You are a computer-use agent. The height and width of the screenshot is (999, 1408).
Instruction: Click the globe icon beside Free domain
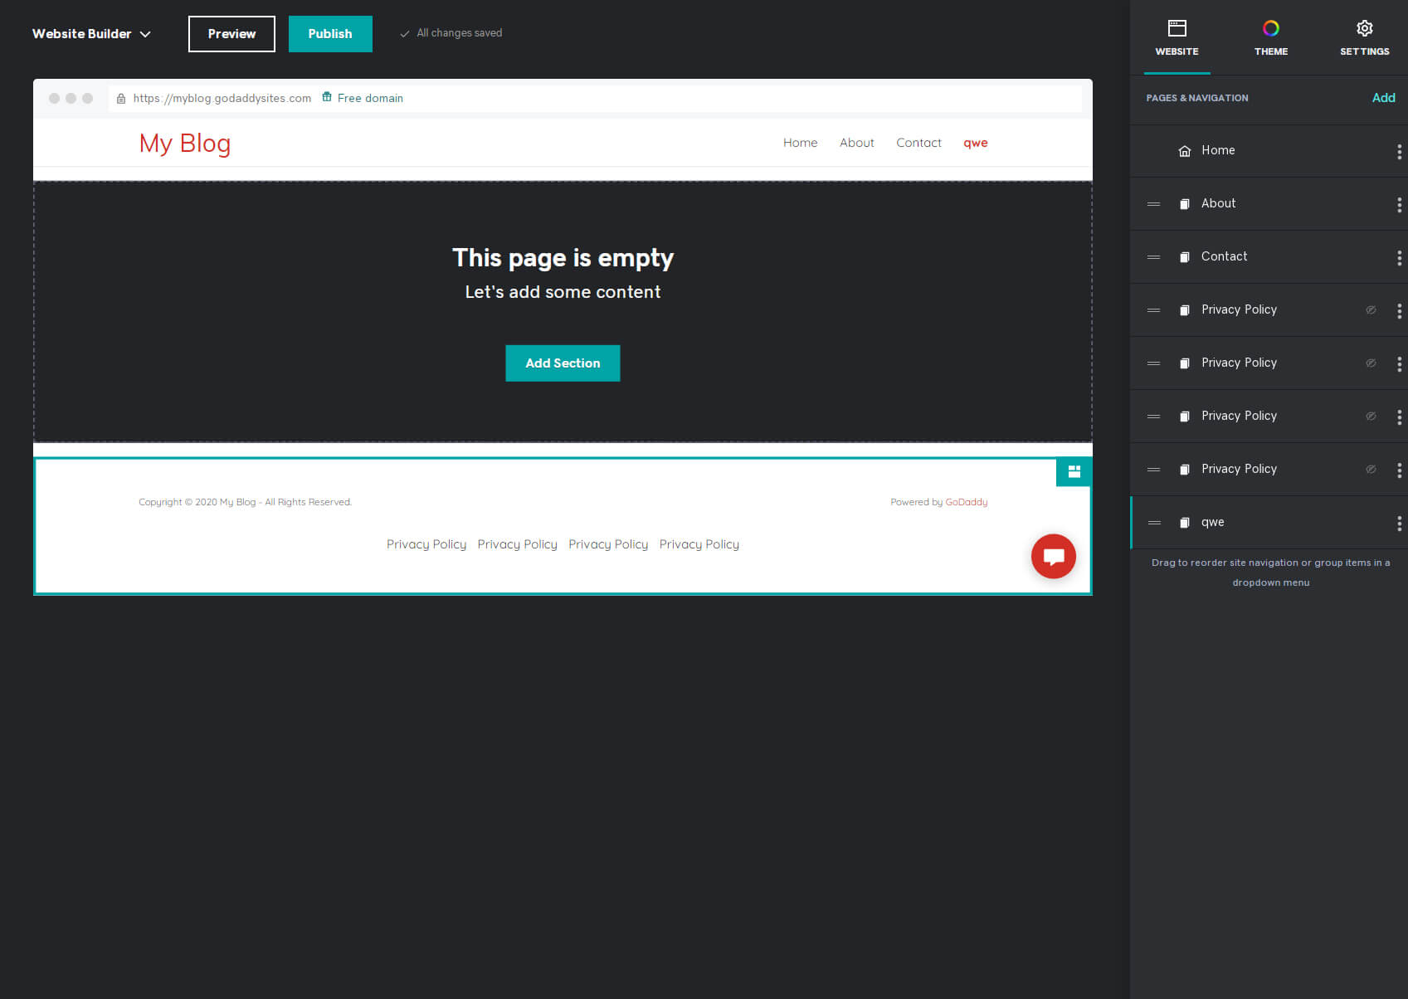pyautogui.click(x=326, y=97)
